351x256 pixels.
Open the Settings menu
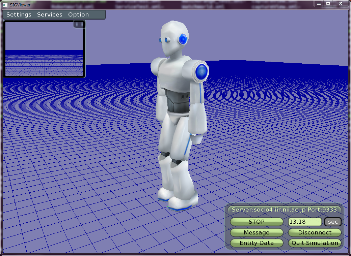19,15
